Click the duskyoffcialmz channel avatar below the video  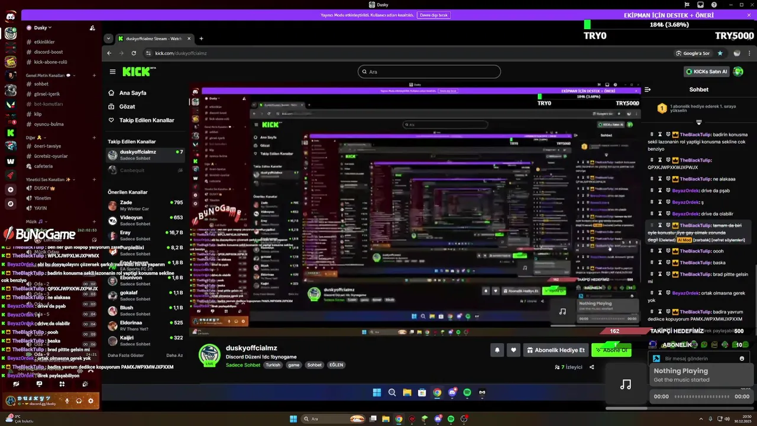point(209,355)
